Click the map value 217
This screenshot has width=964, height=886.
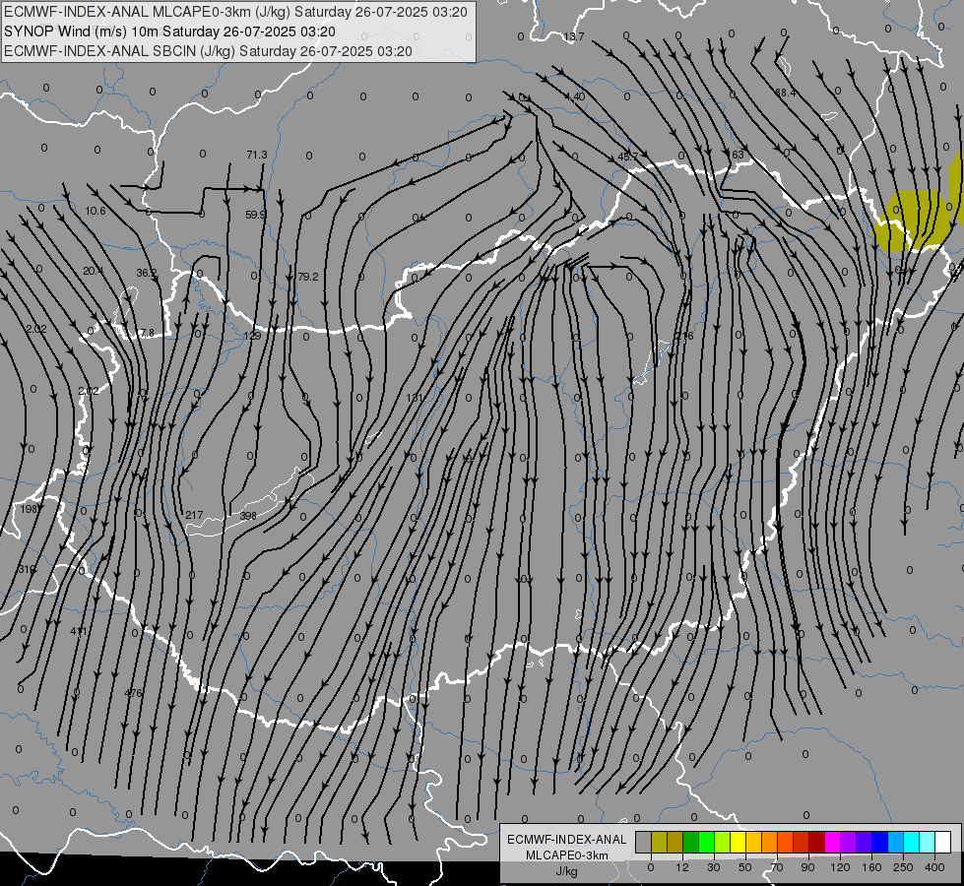194,515
